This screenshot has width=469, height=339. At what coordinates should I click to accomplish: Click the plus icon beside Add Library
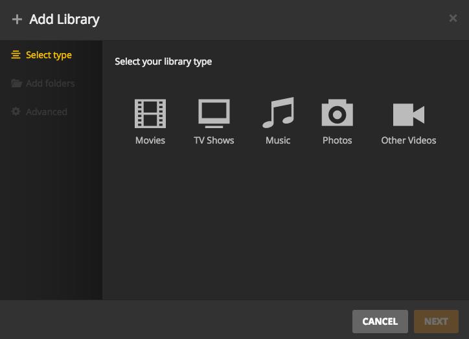(17, 19)
